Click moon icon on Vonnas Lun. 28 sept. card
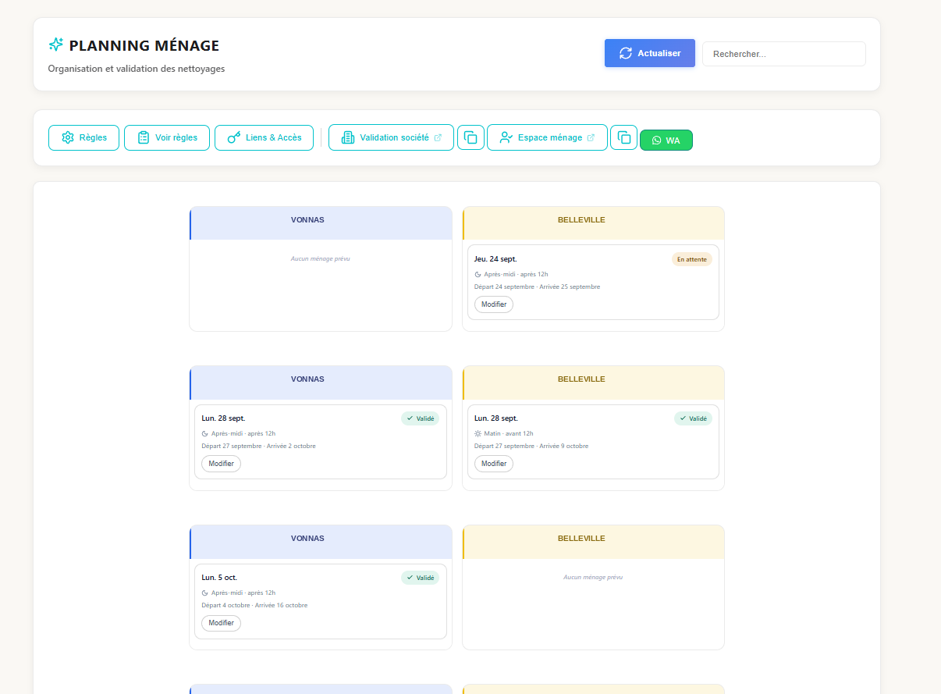 [x=205, y=434]
